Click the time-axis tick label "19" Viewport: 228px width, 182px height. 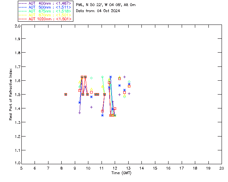(208, 168)
